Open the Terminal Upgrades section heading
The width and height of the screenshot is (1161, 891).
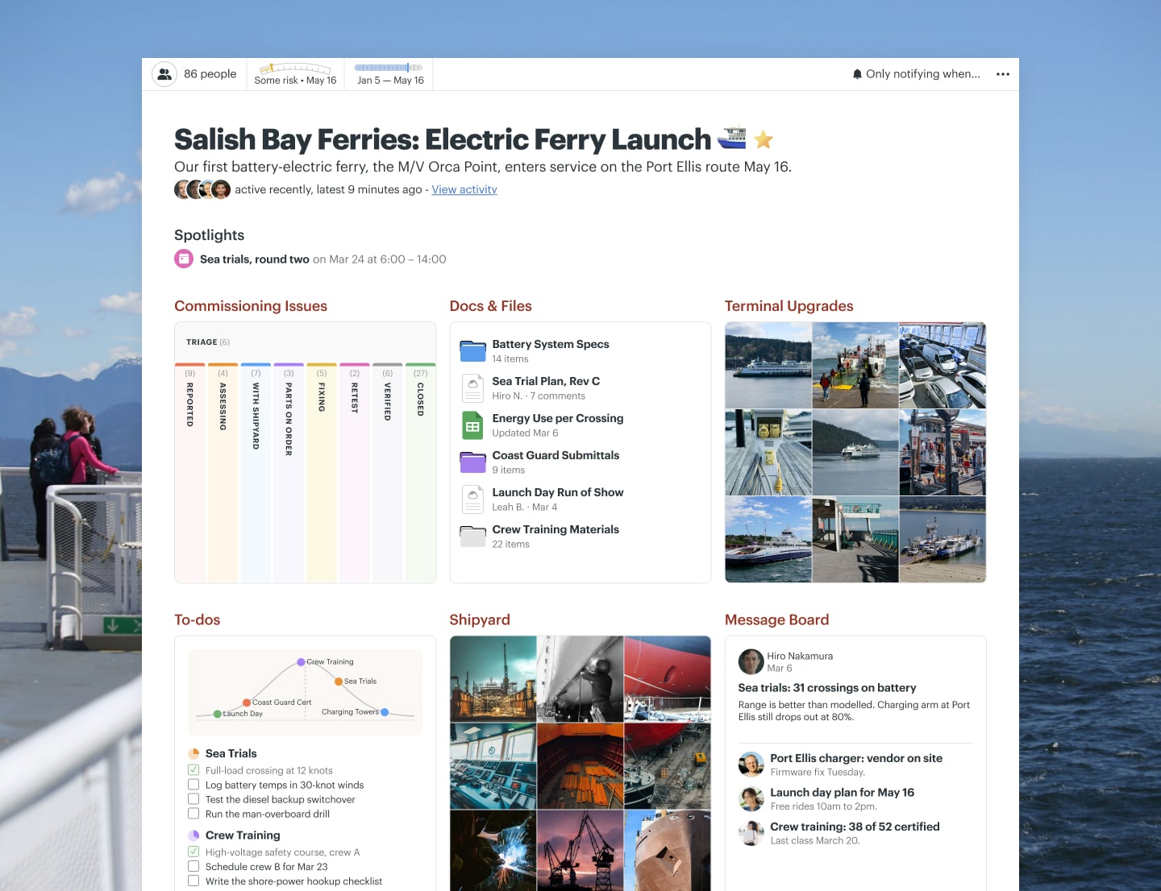point(789,306)
